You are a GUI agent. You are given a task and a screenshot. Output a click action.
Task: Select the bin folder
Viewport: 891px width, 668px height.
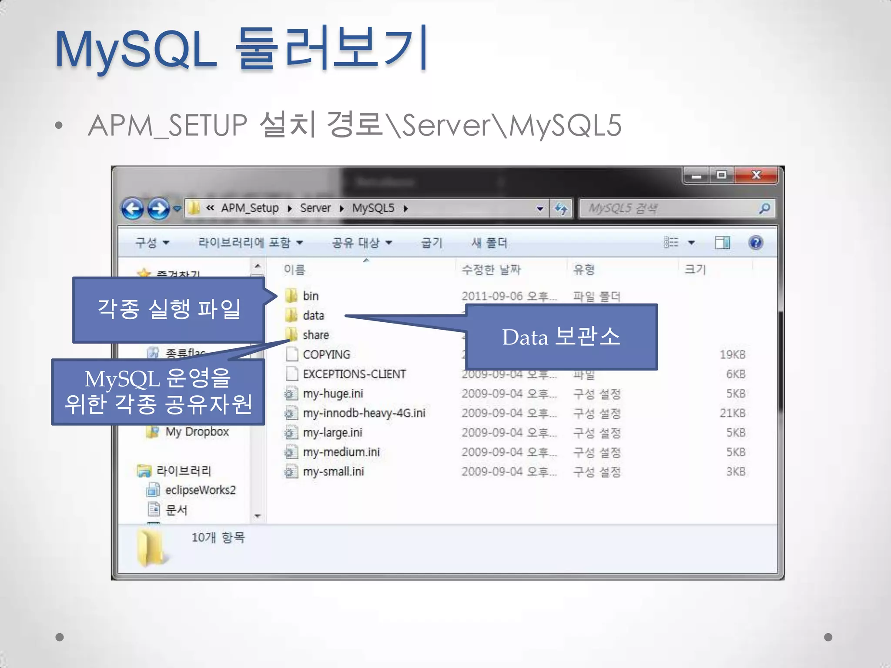[311, 296]
